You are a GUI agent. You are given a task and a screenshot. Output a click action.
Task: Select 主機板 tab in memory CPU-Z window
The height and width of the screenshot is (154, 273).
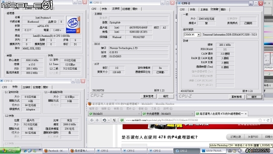[x=204, y=9]
